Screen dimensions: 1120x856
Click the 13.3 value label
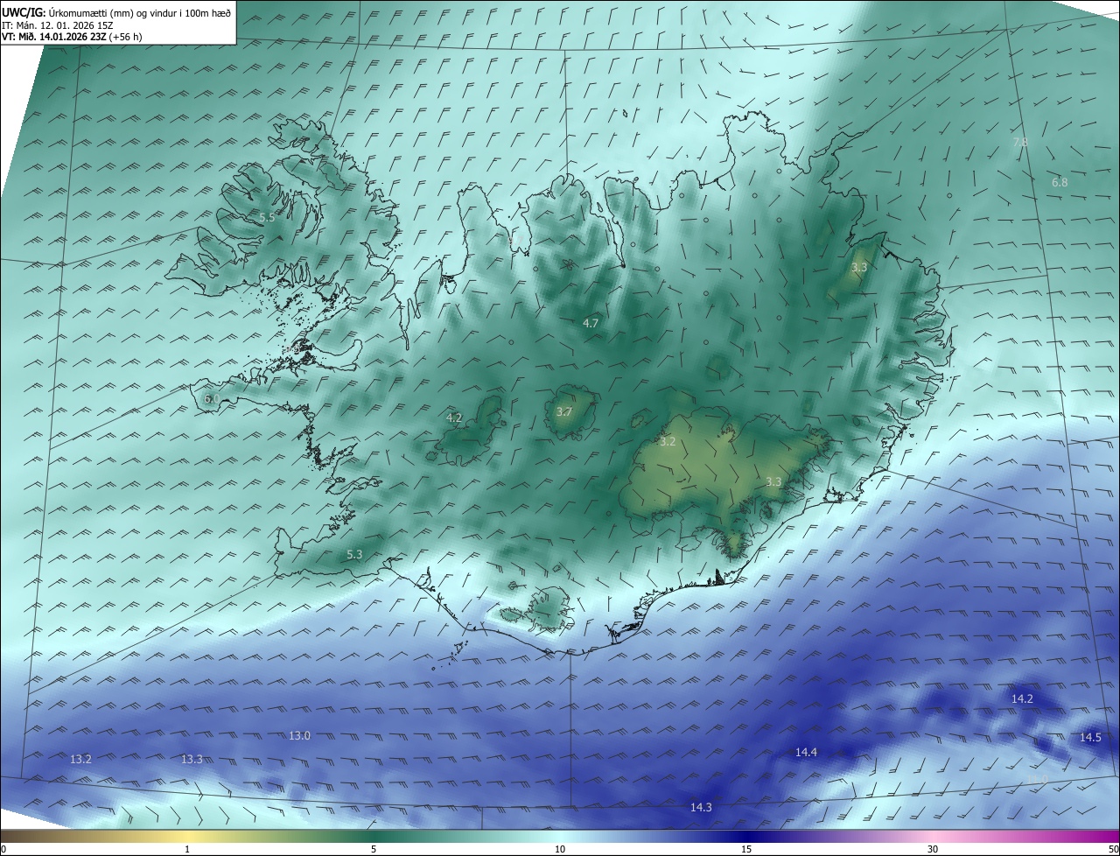click(192, 759)
